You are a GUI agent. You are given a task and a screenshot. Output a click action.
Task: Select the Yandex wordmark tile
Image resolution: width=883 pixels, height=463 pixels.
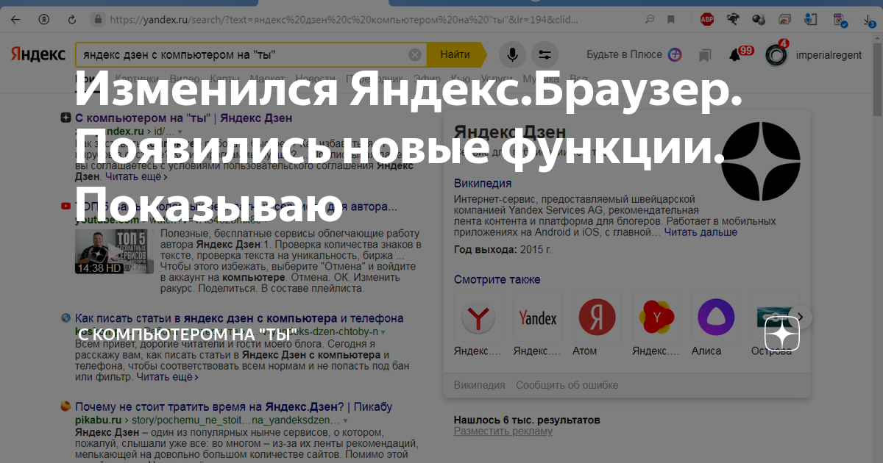[x=538, y=317]
